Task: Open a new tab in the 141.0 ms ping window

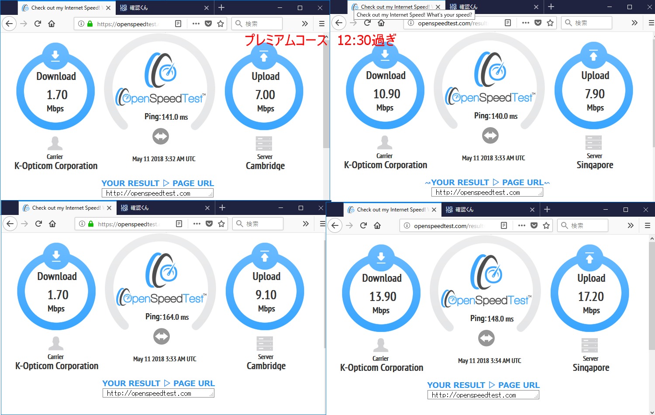Action: click(221, 7)
